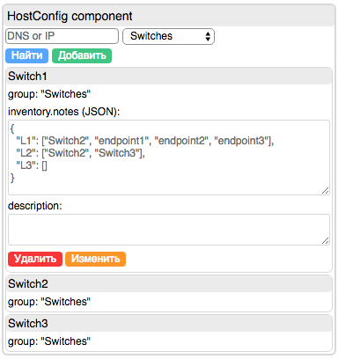Grab the JSON textarea resize handle
Viewport: 338px width, 359px height.
tap(325, 191)
